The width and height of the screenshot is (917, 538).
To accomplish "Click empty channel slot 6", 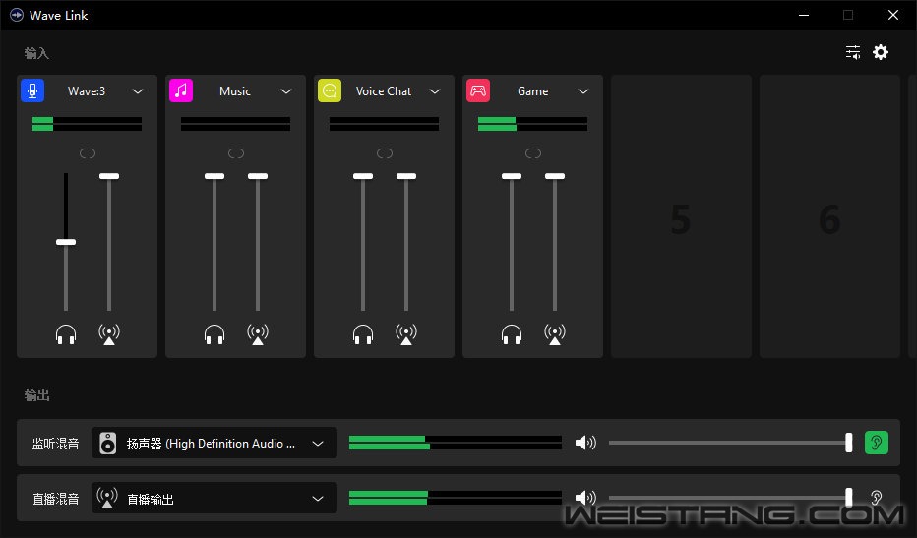I will point(829,216).
